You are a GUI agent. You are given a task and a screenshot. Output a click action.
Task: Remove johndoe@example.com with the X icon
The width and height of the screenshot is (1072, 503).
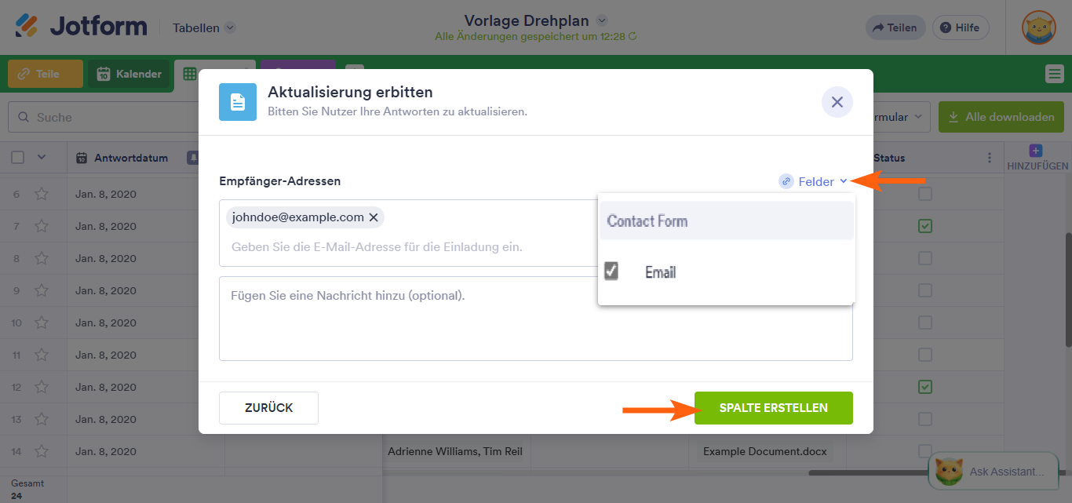(374, 217)
